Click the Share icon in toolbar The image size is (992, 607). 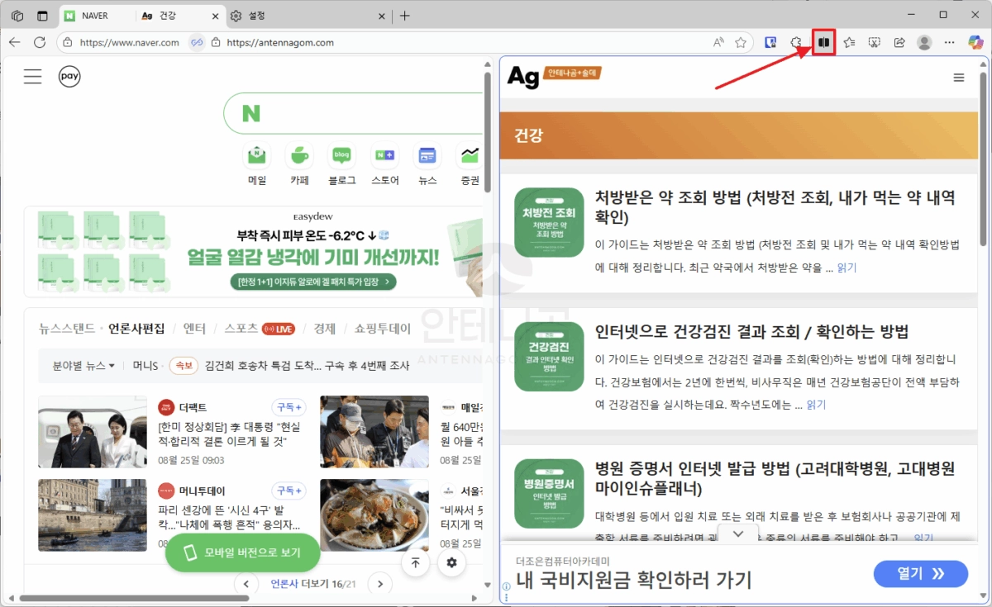899,42
